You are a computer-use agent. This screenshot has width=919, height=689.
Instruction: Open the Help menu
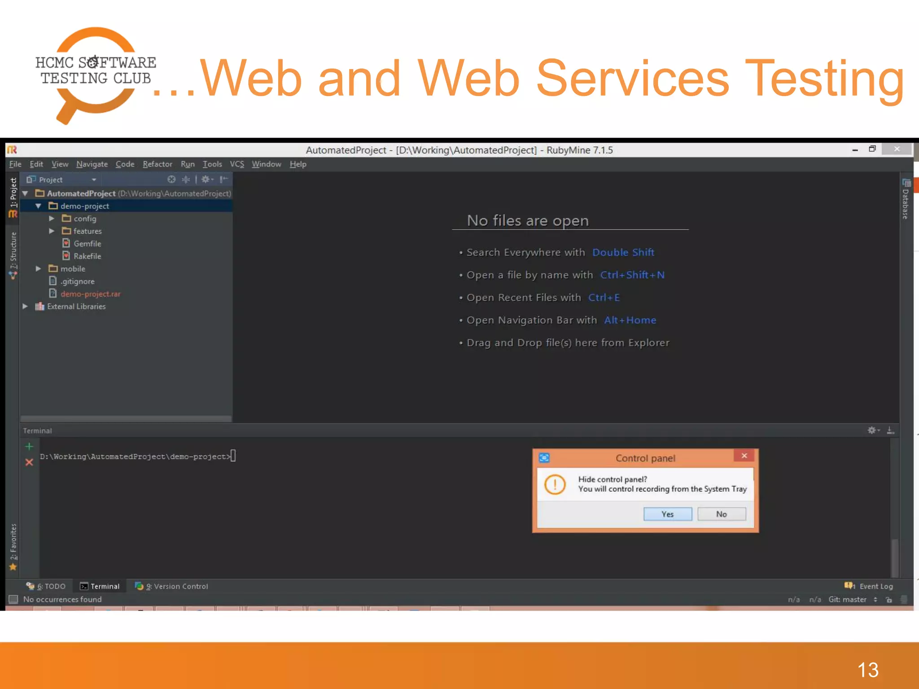point(298,164)
